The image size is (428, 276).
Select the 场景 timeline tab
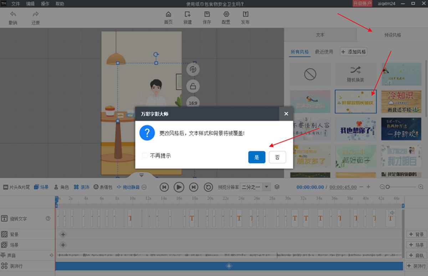coord(41,187)
